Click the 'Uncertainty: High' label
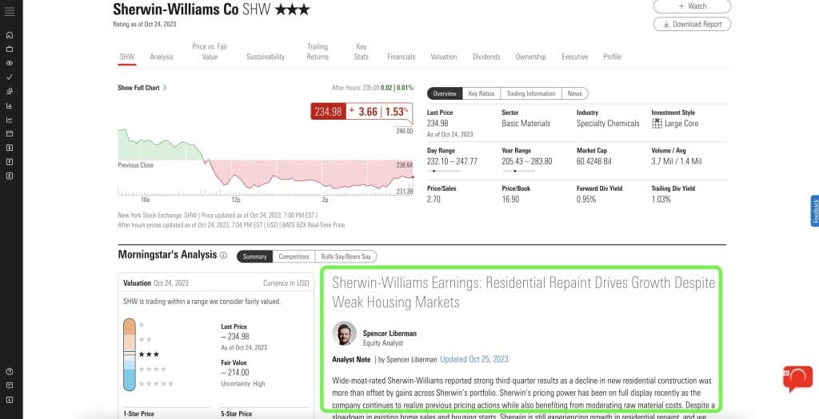Image resolution: width=819 pixels, height=419 pixels. pyautogui.click(x=243, y=384)
